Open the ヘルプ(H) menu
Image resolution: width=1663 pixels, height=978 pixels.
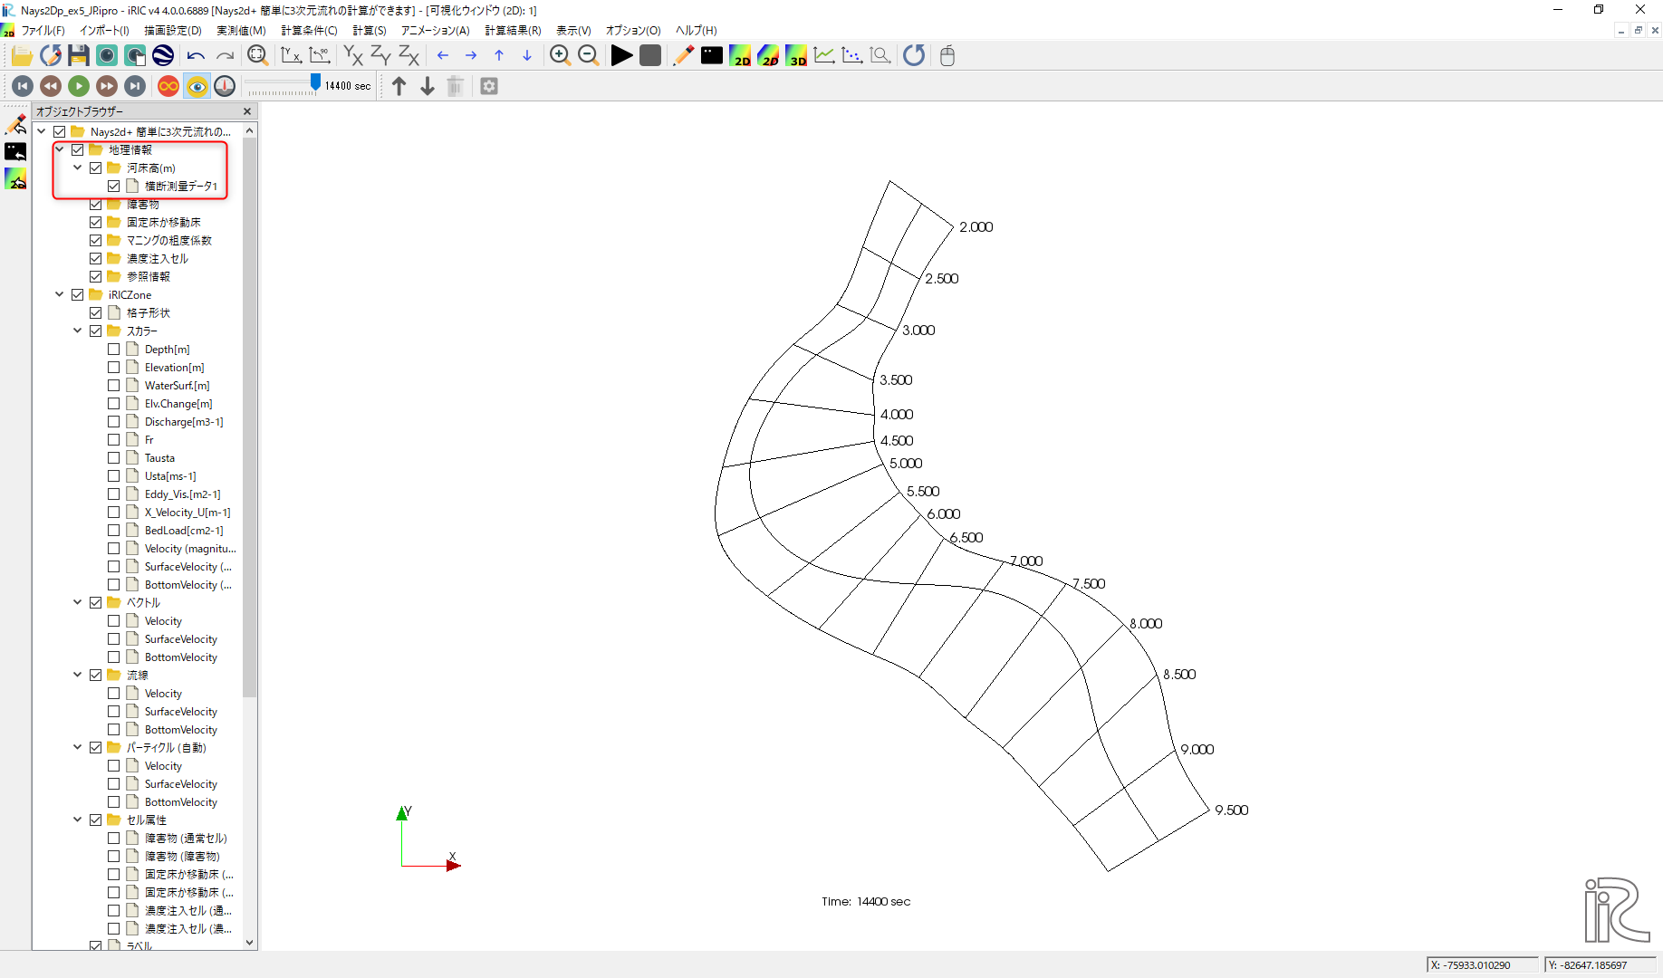click(x=696, y=31)
